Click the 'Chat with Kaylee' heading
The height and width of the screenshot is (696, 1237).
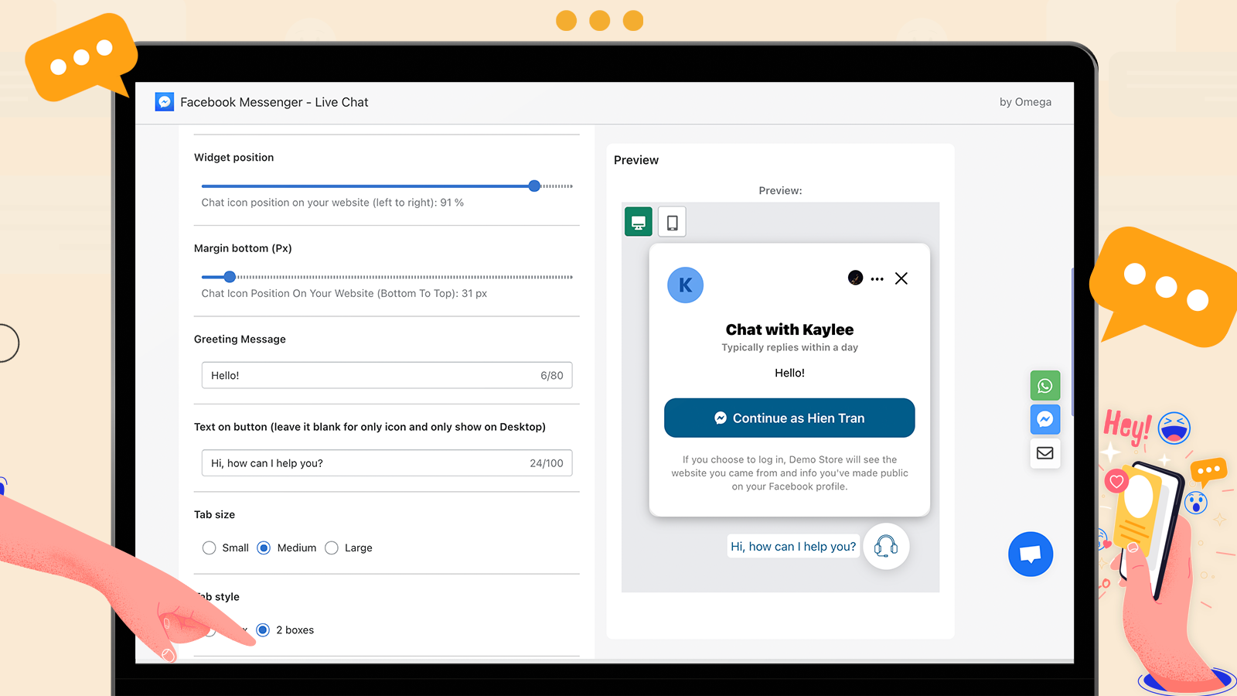789,329
